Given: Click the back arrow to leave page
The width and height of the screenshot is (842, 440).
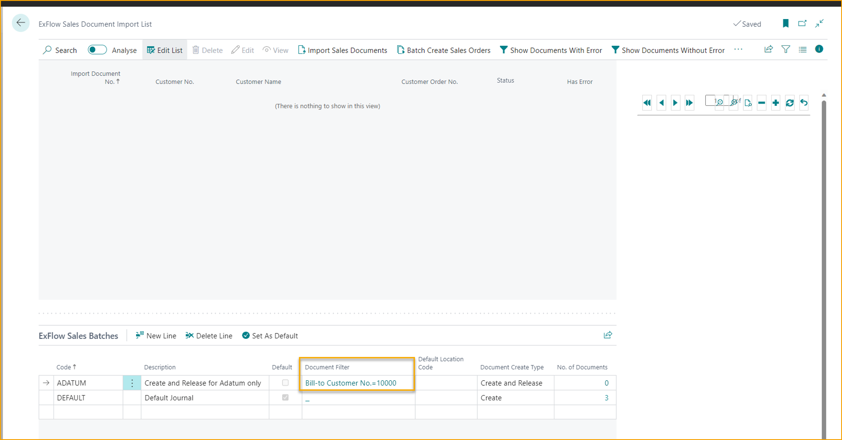Looking at the screenshot, I should tap(20, 23).
